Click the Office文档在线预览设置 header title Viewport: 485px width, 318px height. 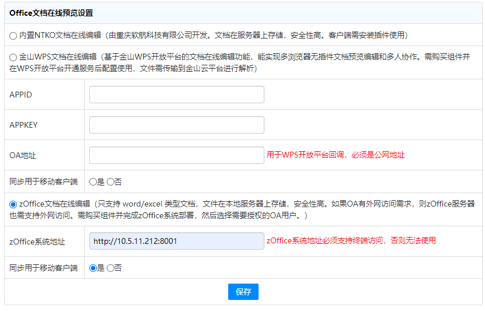pos(51,13)
